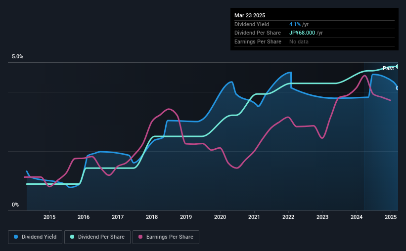The width and height of the screenshot is (406, 251).
Task: Click the 4.1% Dividend Yield tooltip value
Action: (x=295, y=24)
